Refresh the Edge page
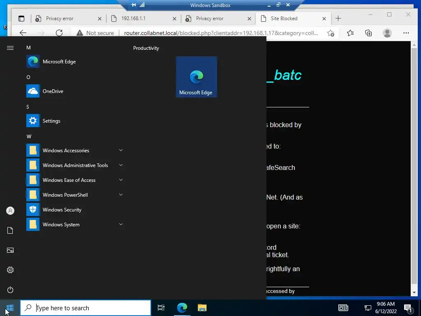Image resolution: width=421 pixels, height=316 pixels. (59, 33)
